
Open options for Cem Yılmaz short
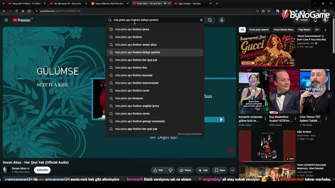(326, 119)
